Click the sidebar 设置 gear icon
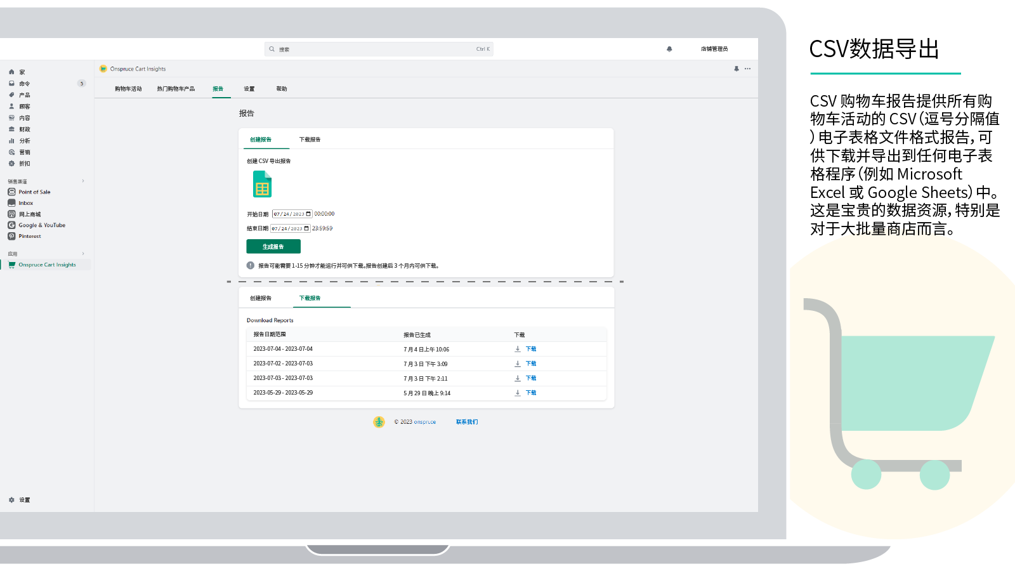 [11, 500]
